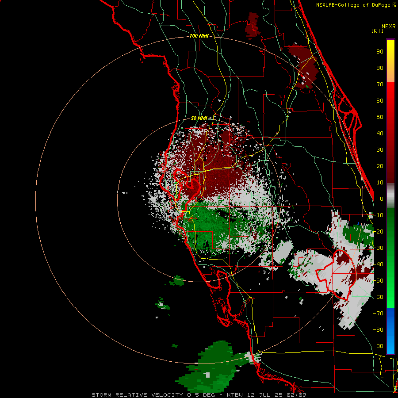Click the -90 value on velocity scale
The width and height of the screenshot is (398, 398).
[378, 346]
